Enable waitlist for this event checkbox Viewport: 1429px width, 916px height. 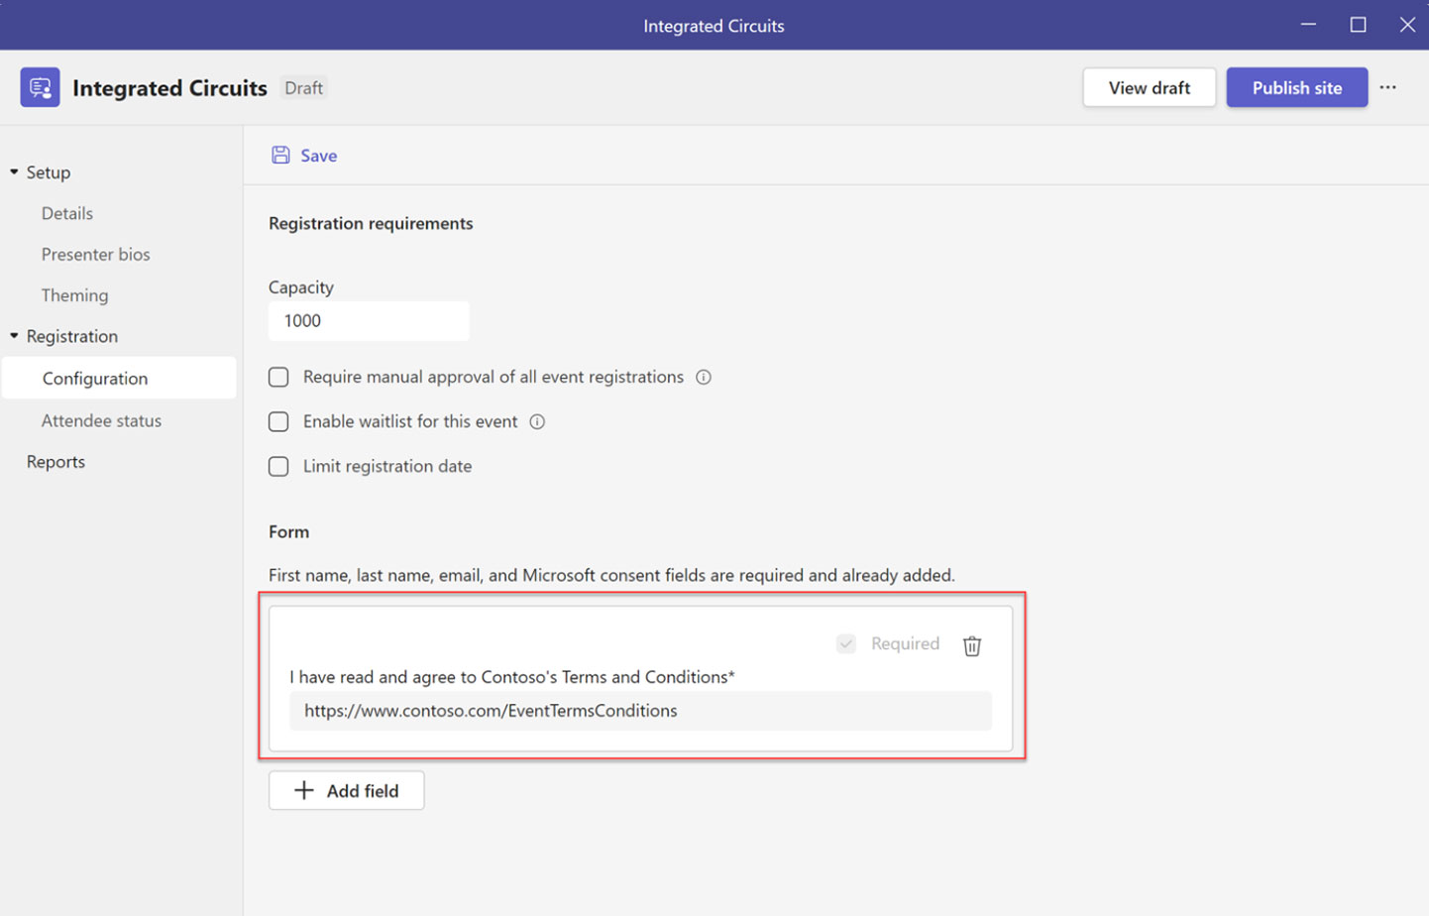click(x=278, y=421)
